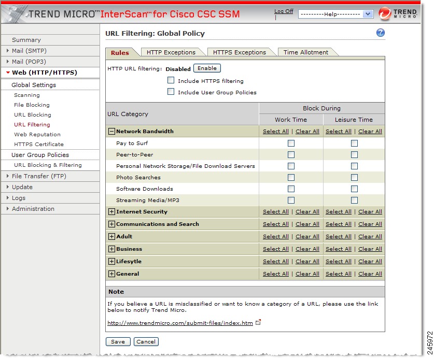The height and width of the screenshot is (358, 434).
Task: Switch to the Rules tab
Action: [x=120, y=52]
